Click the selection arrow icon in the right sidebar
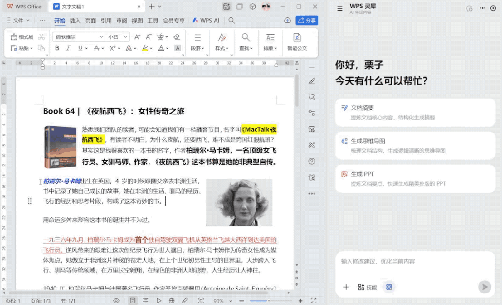 [312, 97]
